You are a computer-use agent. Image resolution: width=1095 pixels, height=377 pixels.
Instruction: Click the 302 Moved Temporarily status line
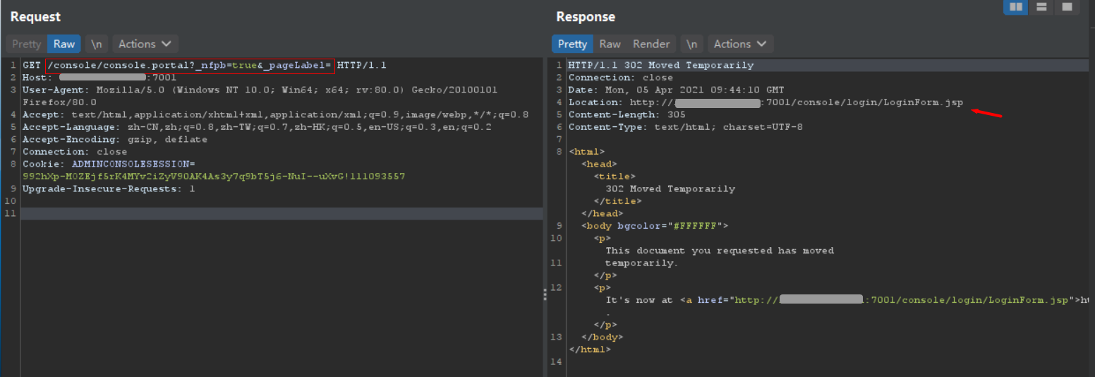(x=660, y=66)
